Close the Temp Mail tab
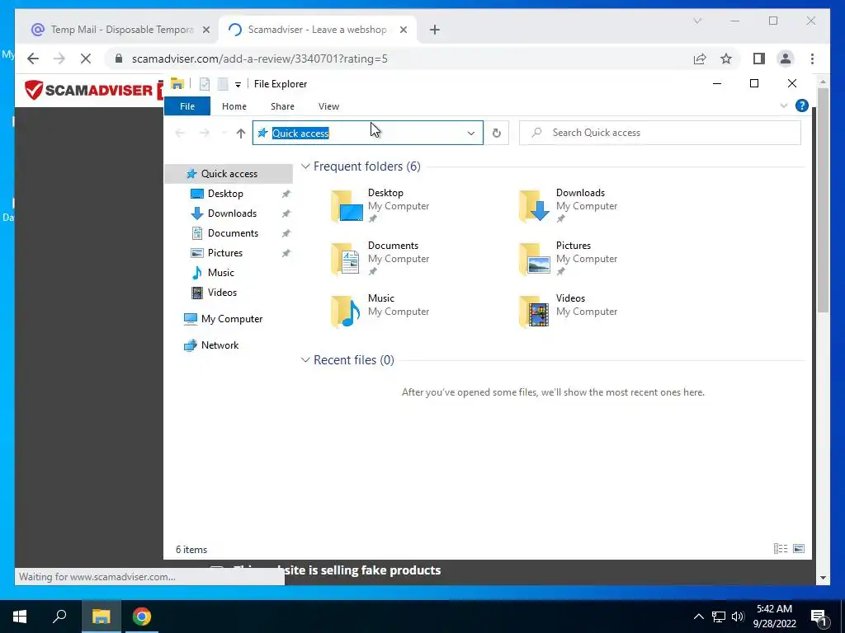The height and width of the screenshot is (633, 845). click(x=205, y=30)
